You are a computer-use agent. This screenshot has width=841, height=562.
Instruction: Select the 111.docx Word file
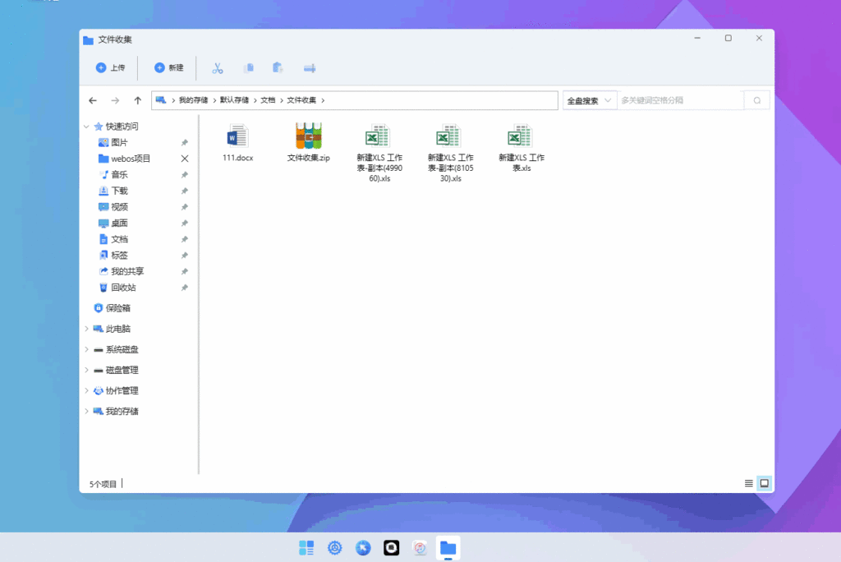237,143
